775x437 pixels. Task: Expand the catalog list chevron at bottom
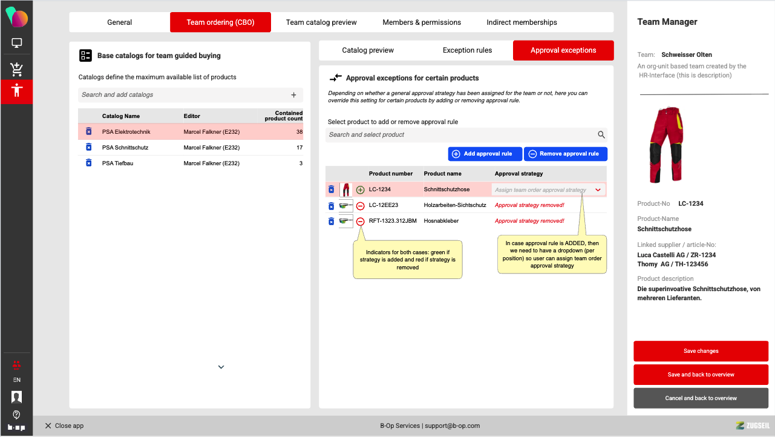click(221, 367)
